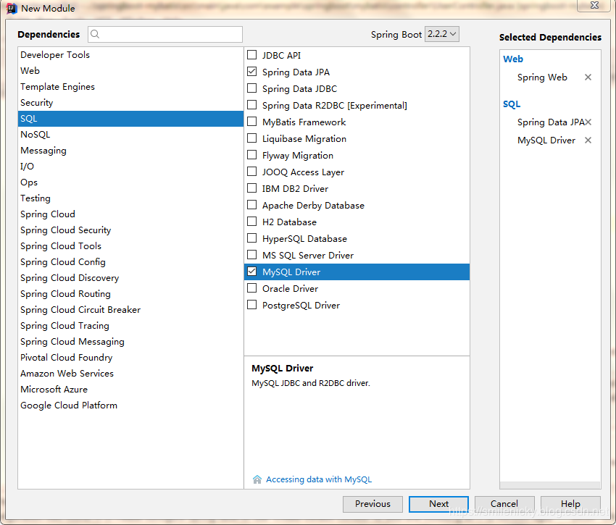
Task: Open the Spring Boot version dropdown
Action: [x=441, y=34]
